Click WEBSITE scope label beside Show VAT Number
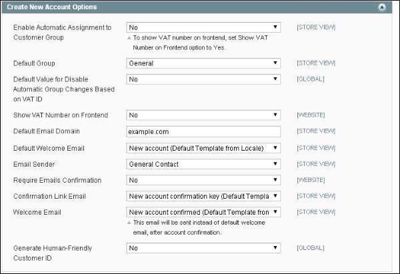Screen dimensions: 400x274 pos(311,115)
